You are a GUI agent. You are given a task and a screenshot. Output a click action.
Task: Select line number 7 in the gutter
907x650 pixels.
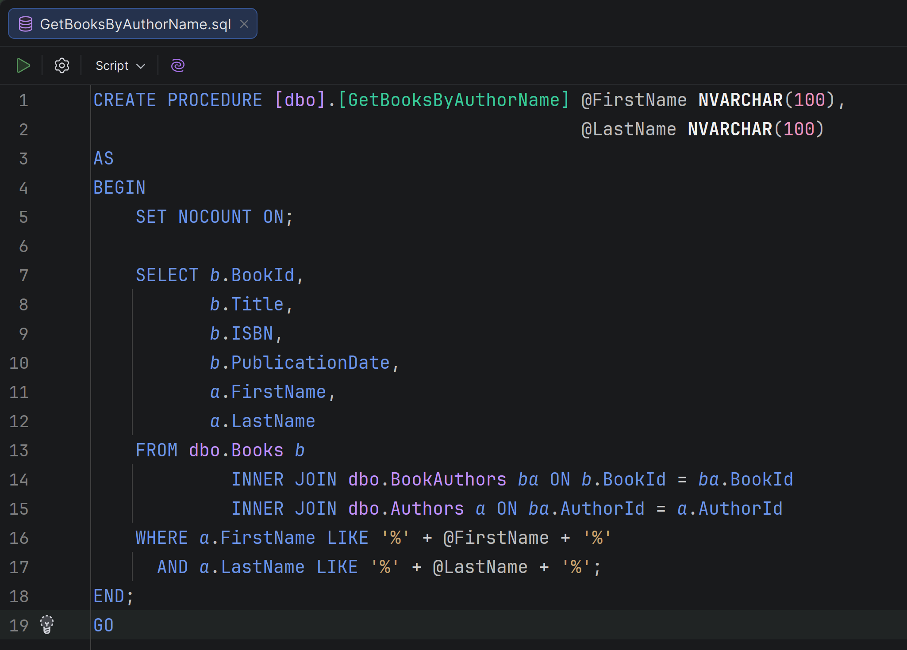(x=23, y=275)
